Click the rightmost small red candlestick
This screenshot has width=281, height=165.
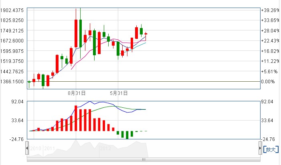146,34
